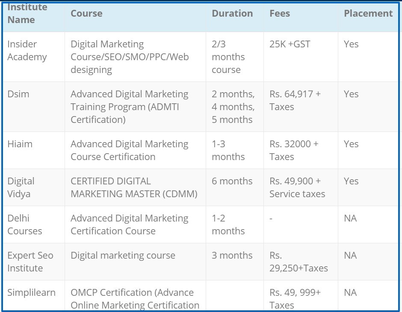The width and height of the screenshot is (402, 312).
Task: Click the 'Yes' placement cell for Dsim
Action: click(x=368, y=107)
